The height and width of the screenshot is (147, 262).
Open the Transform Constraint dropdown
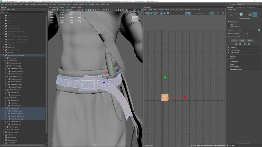point(244,37)
